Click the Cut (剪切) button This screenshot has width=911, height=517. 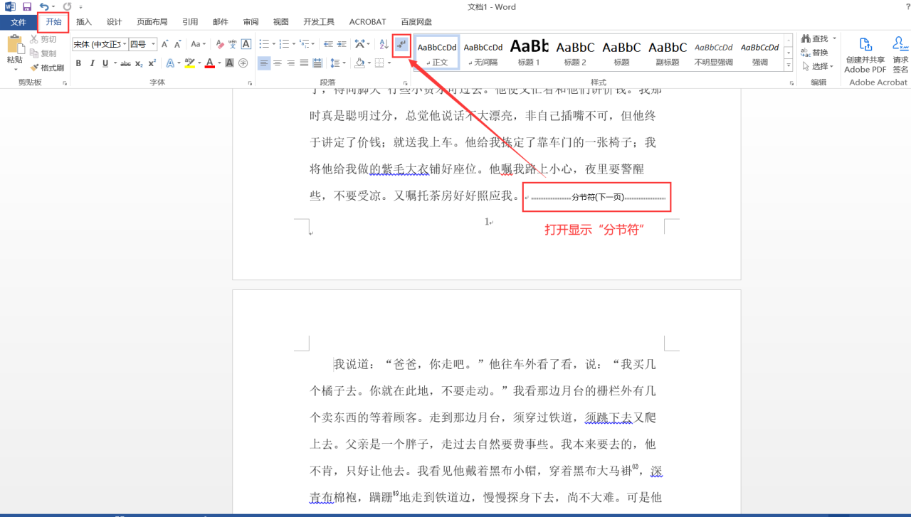point(43,39)
